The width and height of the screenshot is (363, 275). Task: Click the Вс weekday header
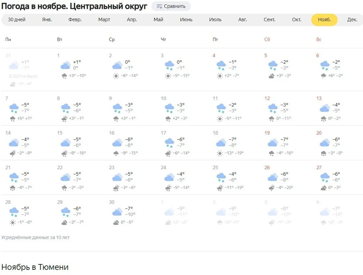click(x=319, y=40)
